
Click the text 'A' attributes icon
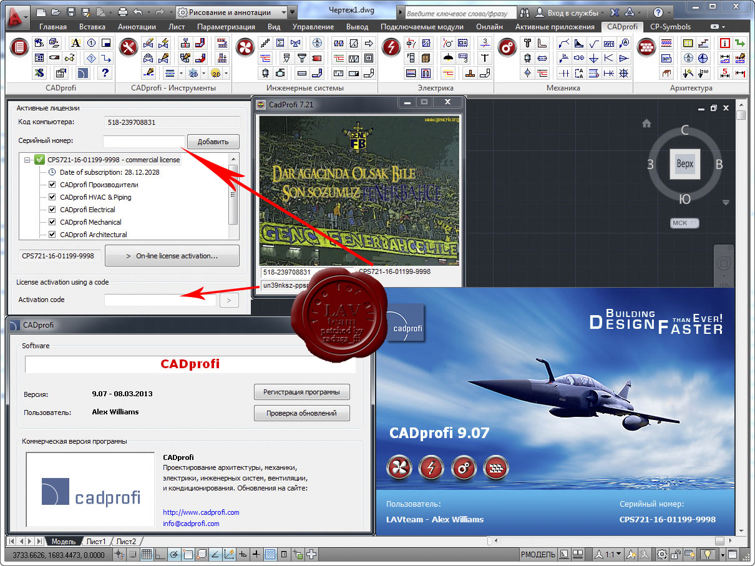(x=75, y=43)
